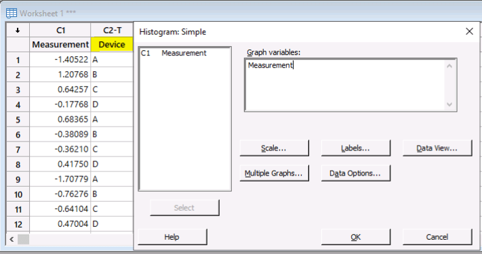Select column header C1

tap(60, 30)
